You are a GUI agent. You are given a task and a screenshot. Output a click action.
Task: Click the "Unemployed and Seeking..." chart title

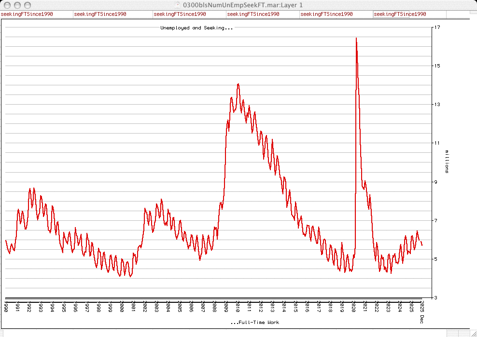point(196,28)
